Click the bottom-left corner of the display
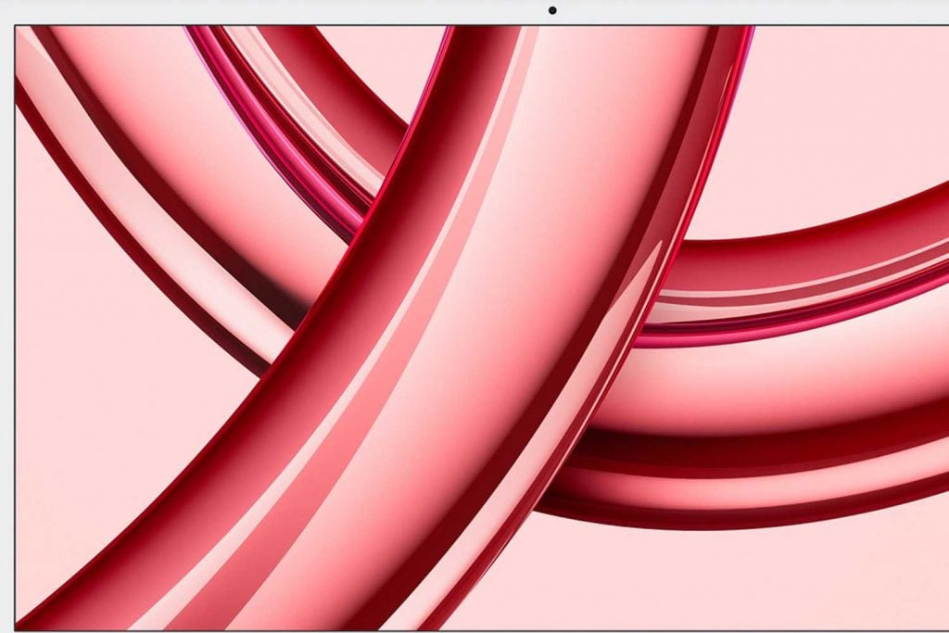Image resolution: width=949 pixels, height=633 pixels. click(x=16, y=629)
